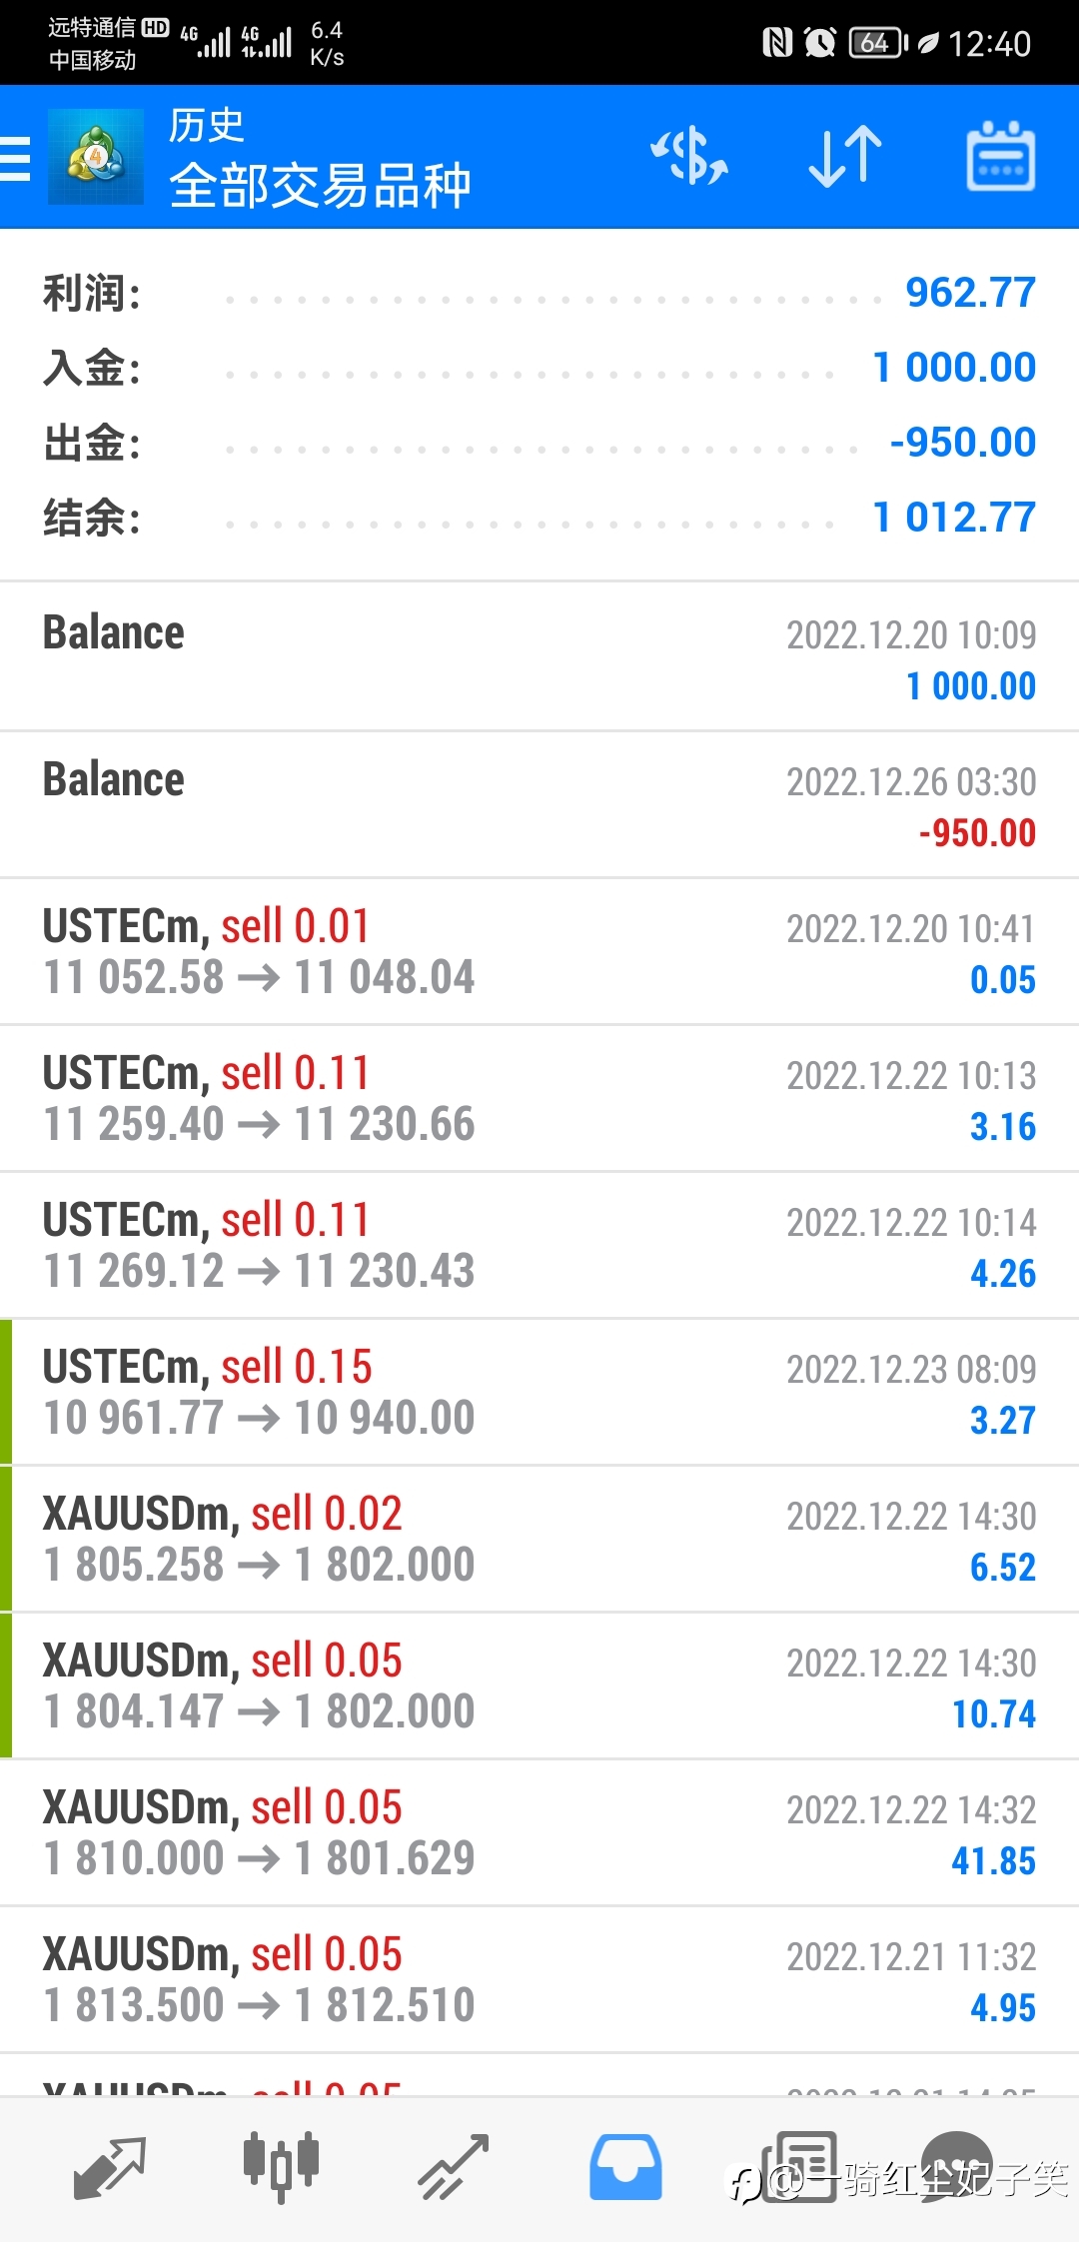Select the 1 000.00 Balance deposit entry
Screen dimensions: 1079x2242
click(539, 657)
